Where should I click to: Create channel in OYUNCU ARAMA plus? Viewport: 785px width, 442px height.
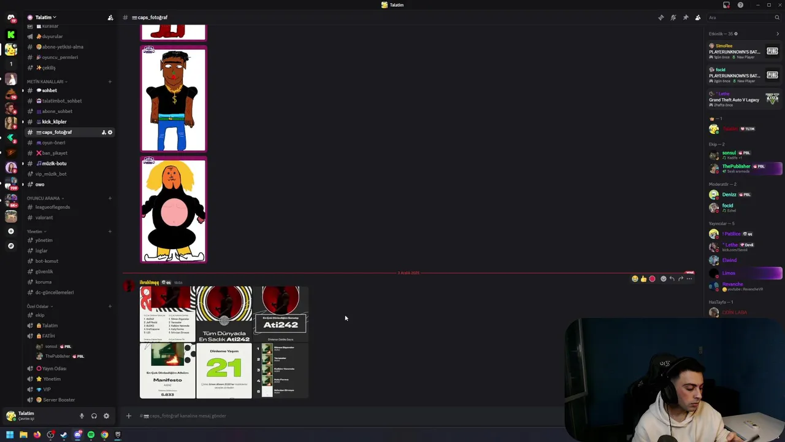[x=110, y=198]
